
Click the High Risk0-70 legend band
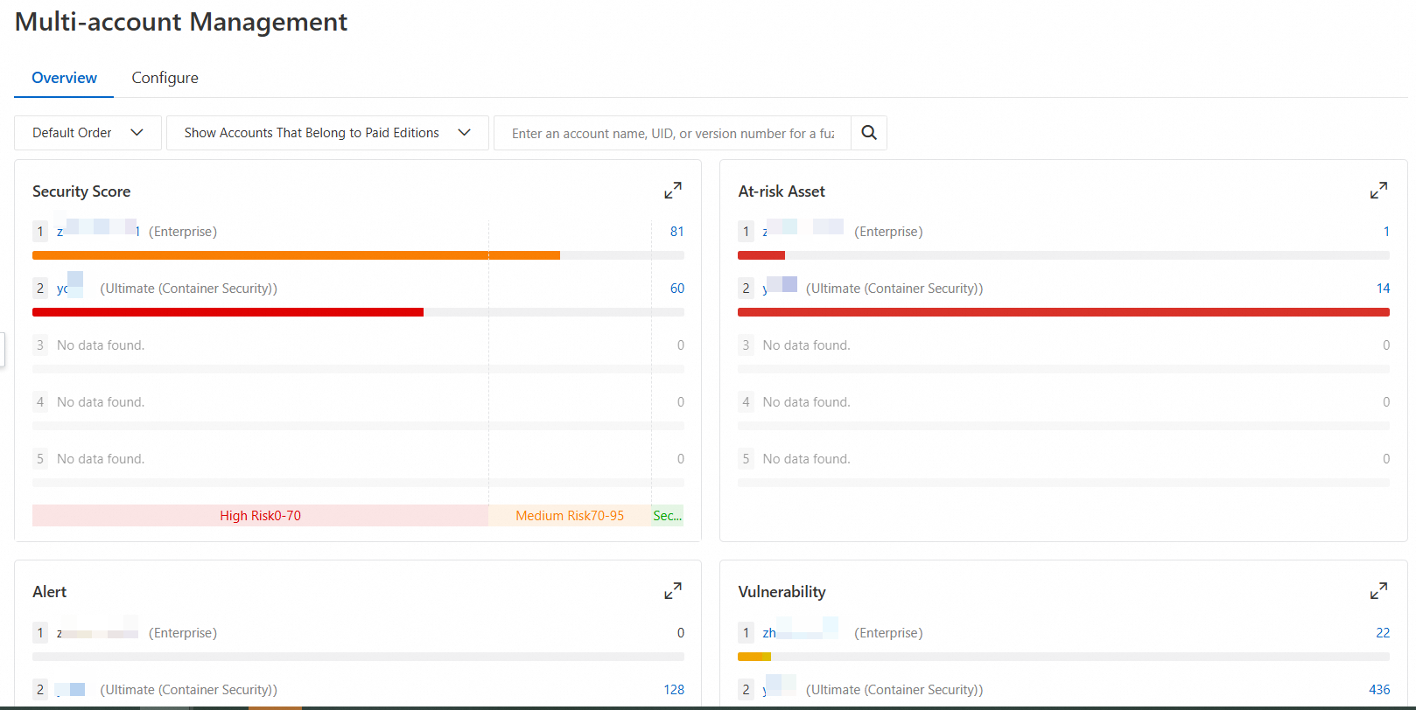tap(260, 516)
